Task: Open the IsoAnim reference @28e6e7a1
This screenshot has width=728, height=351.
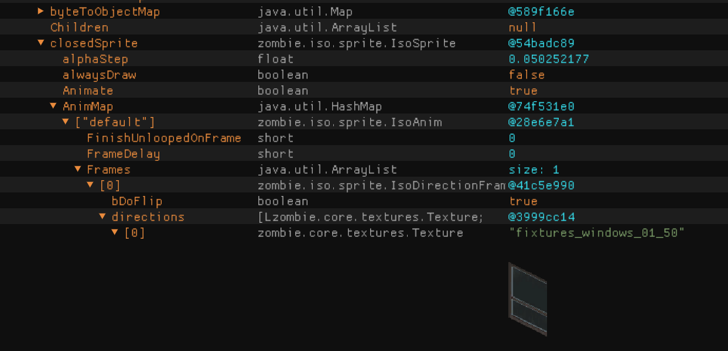Action: point(541,122)
